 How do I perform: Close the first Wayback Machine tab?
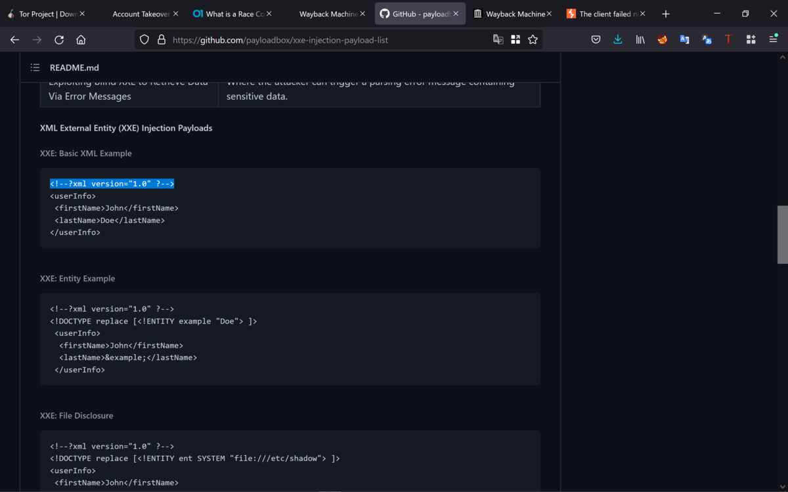pos(362,14)
